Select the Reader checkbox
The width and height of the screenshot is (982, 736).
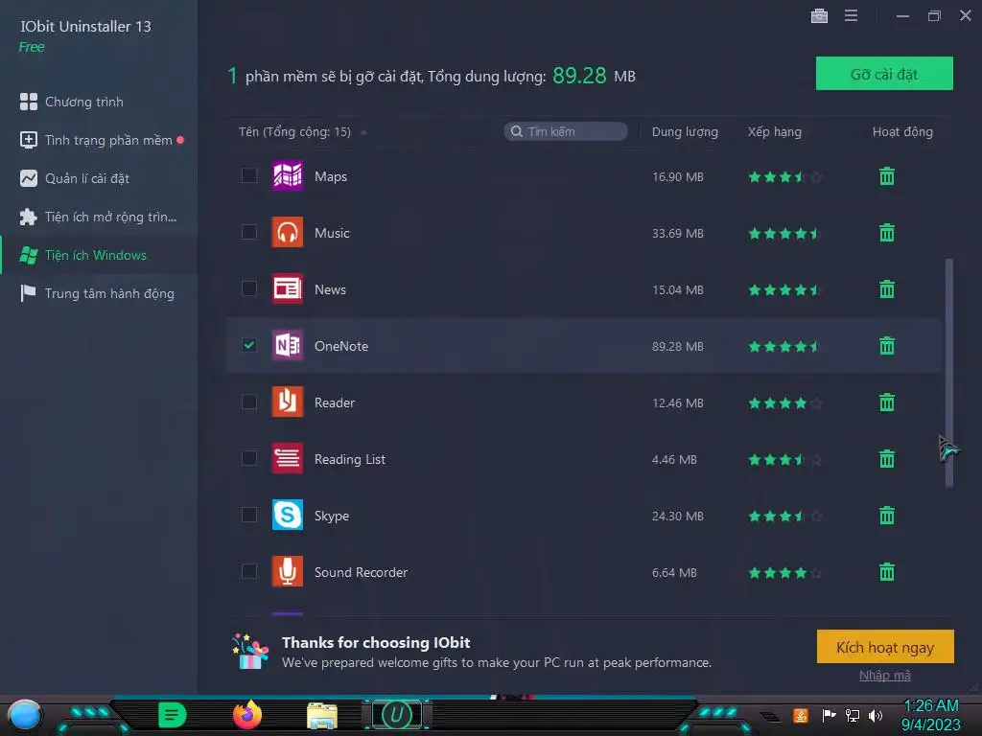click(249, 402)
